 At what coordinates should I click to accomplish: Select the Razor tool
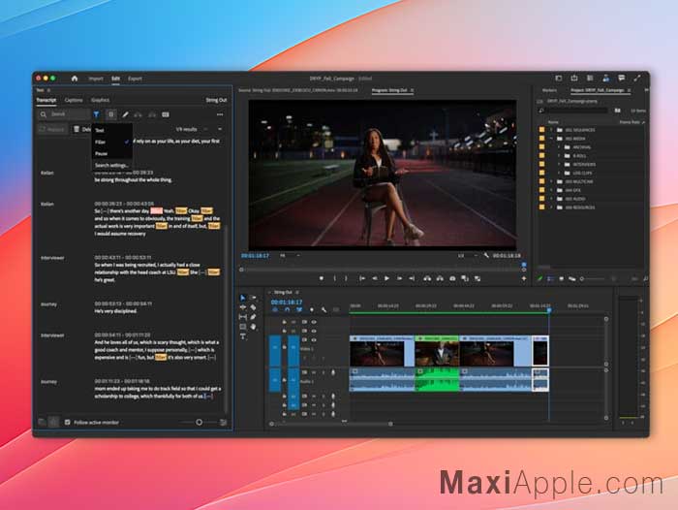[x=254, y=307]
